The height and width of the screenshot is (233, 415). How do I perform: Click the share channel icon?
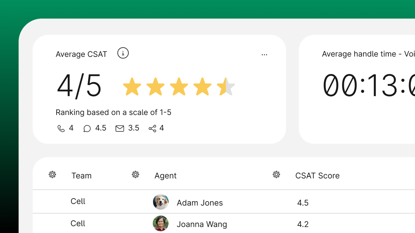click(x=152, y=129)
